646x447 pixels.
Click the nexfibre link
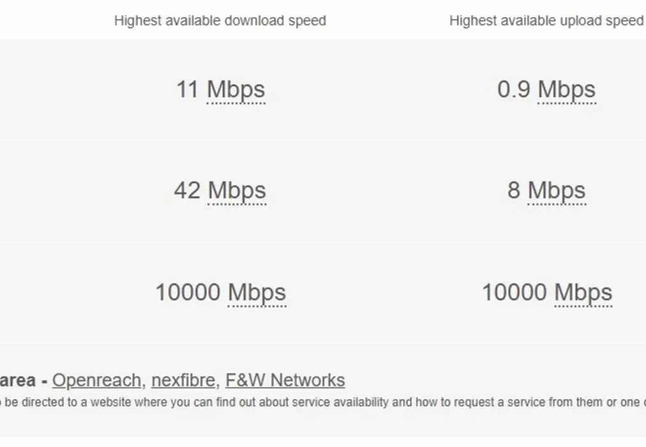point(183,381)
